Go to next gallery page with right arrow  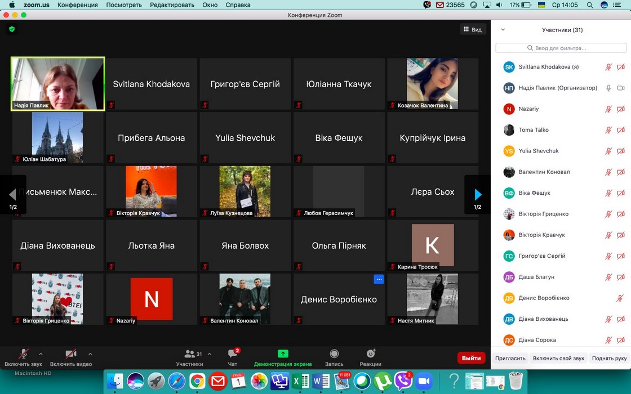(477, 195)
